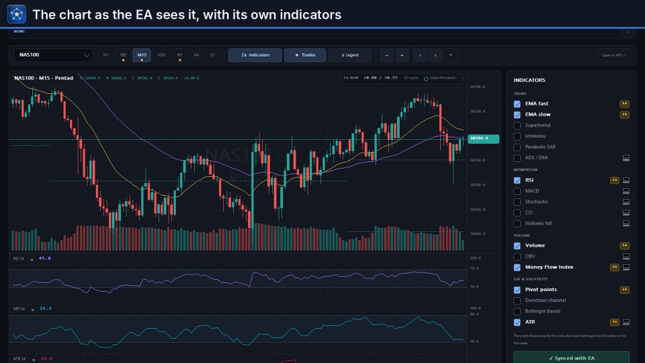
Task: Click the subpanel icon for MACD
Action: point(626,191)
